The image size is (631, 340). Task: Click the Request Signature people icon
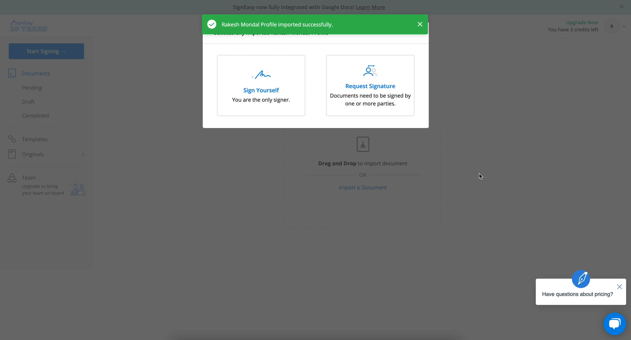point(370,71)
